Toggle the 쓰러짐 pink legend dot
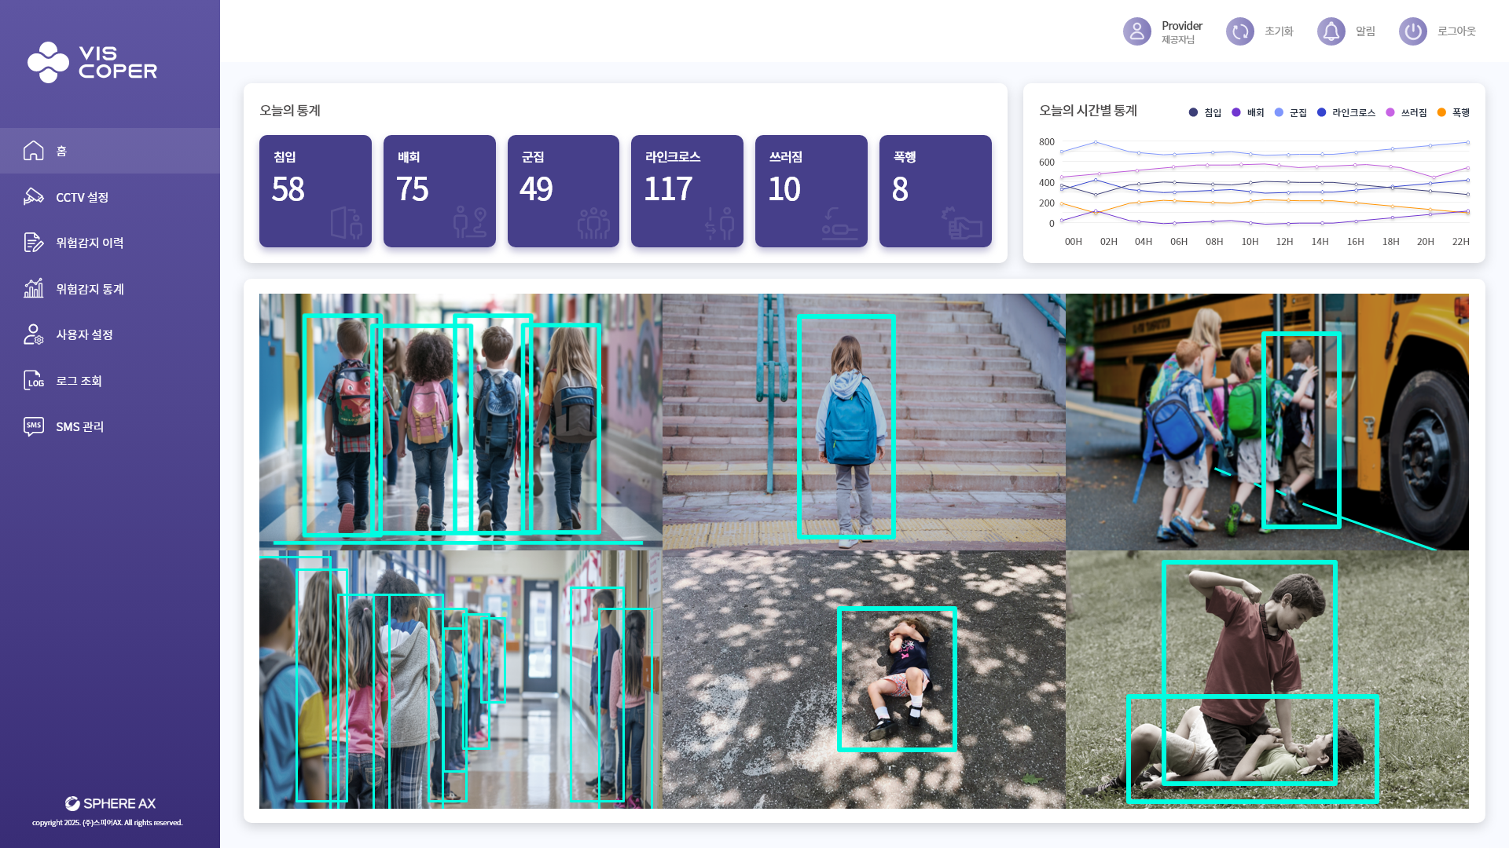The image size is (1509, 848). coord(1390,112)
